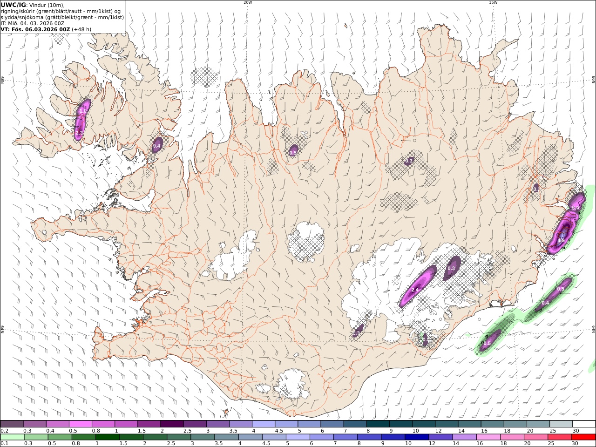Click the '0.1' label under the lower legend
Screen dimensions: 596x447
coord(4,444)
